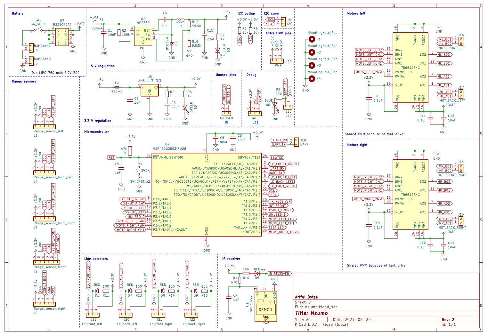Image resolution: width=488 pixels, height=336 pixels.
Task: Select the MSP430G2553IPW28 microcontroller U4 symbol
Action: coord(207,195)
